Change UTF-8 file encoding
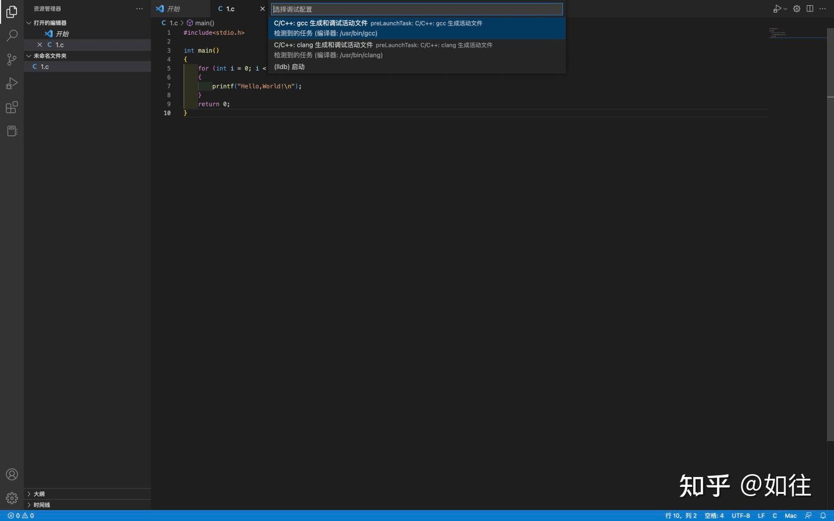The height and width of the screenshot is (521, 834). [x=741, y=516]
